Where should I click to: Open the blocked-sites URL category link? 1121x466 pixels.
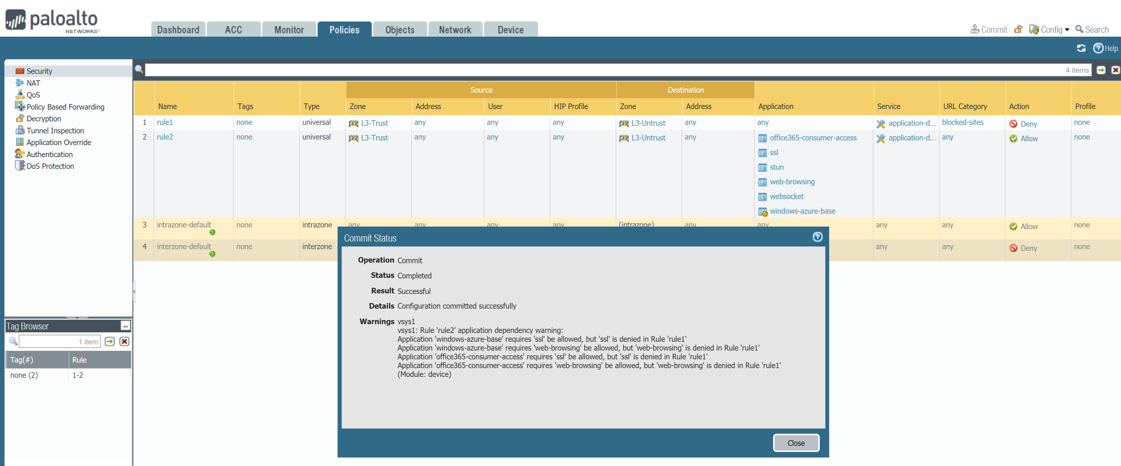pyautogui.click(x=962, y=122)
